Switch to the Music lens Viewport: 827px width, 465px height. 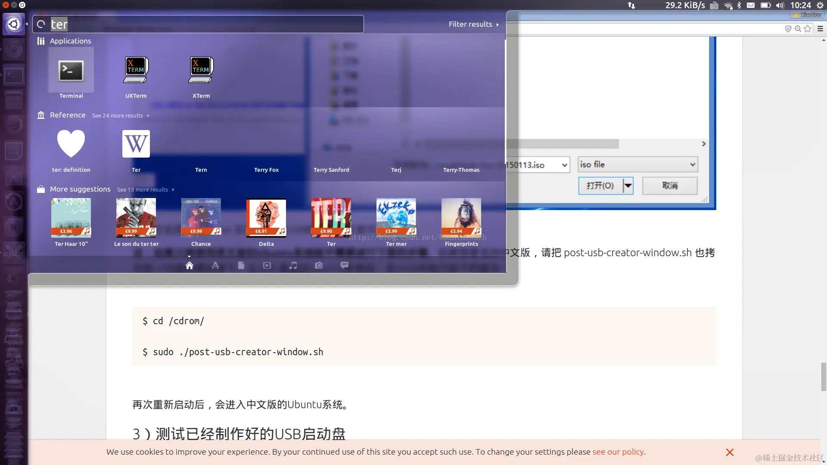[293, 265]
